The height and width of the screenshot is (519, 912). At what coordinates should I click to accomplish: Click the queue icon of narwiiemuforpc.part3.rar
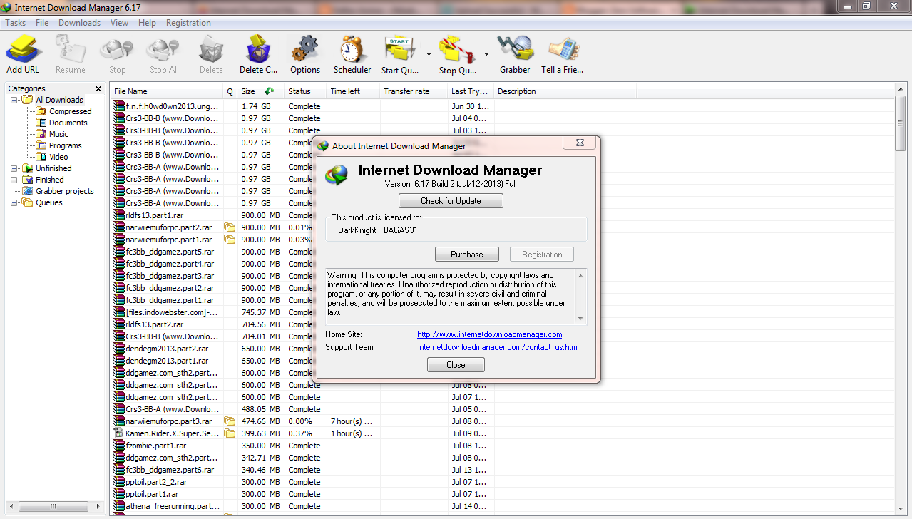[x=230, y=421]
